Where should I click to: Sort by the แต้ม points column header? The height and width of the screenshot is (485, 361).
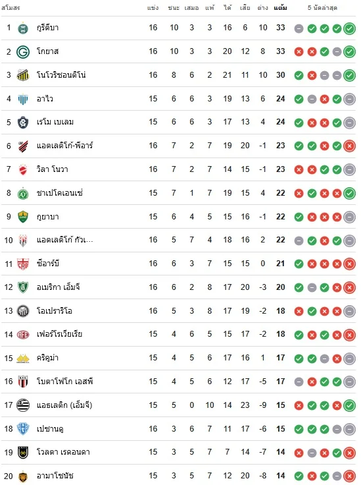click(x=281, y=8)
